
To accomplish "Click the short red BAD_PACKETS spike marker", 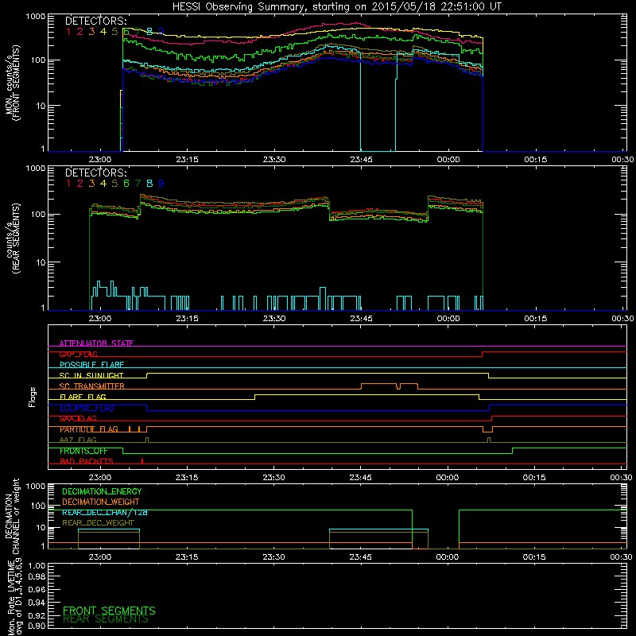I will [142, 461].
